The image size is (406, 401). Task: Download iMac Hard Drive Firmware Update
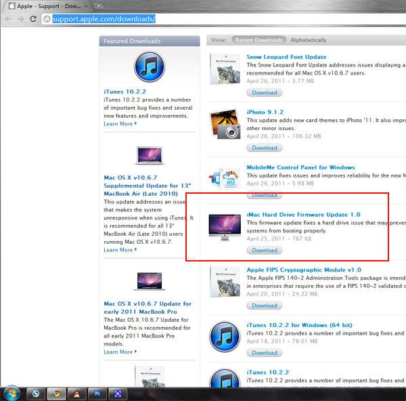[265, 250]
